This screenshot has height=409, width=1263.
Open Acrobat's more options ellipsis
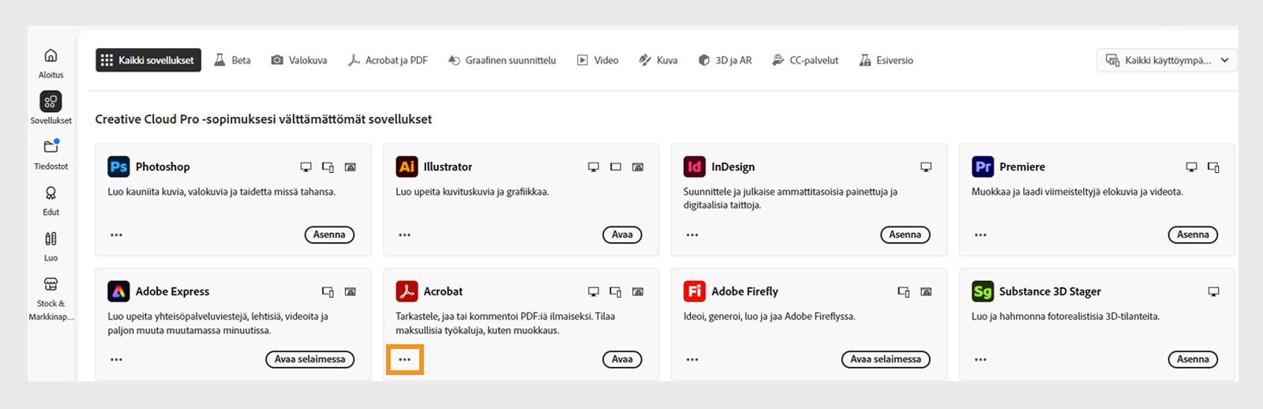pyautogui.click(x=405, y=359)
